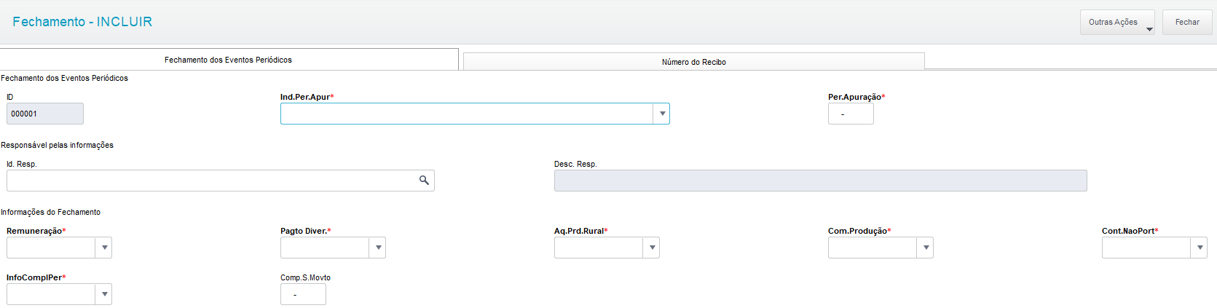Switch to the Número do Recibo tab
This screenshot has width=1217, height=308.
[x=694, y=62]
